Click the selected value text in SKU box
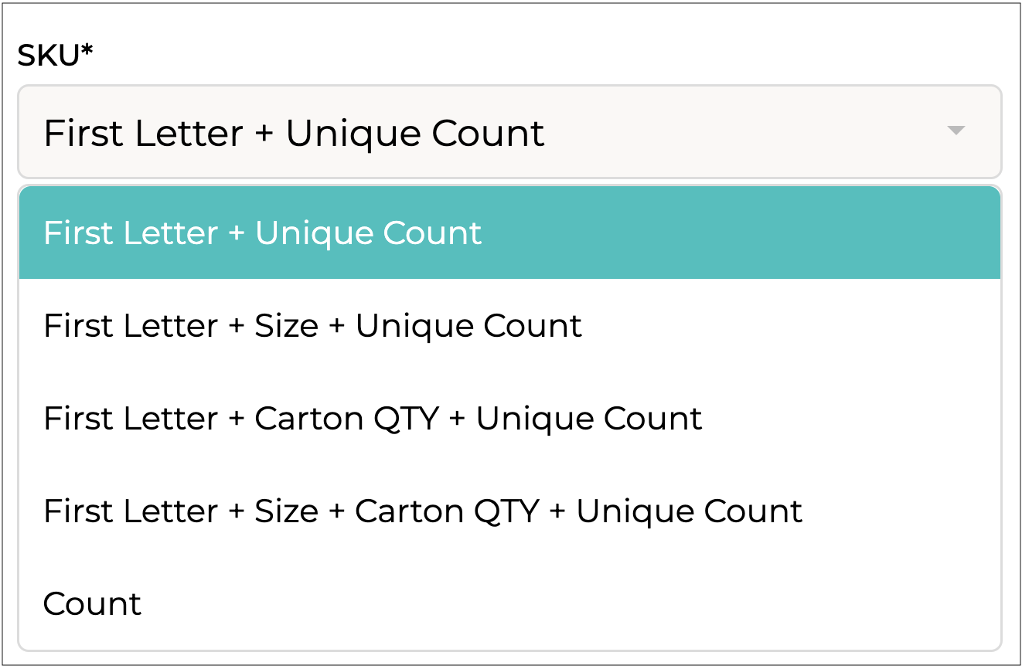 (294, 133)
